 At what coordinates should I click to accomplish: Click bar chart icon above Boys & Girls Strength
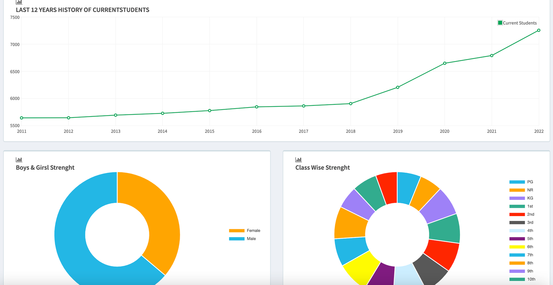tap(19, 160)
